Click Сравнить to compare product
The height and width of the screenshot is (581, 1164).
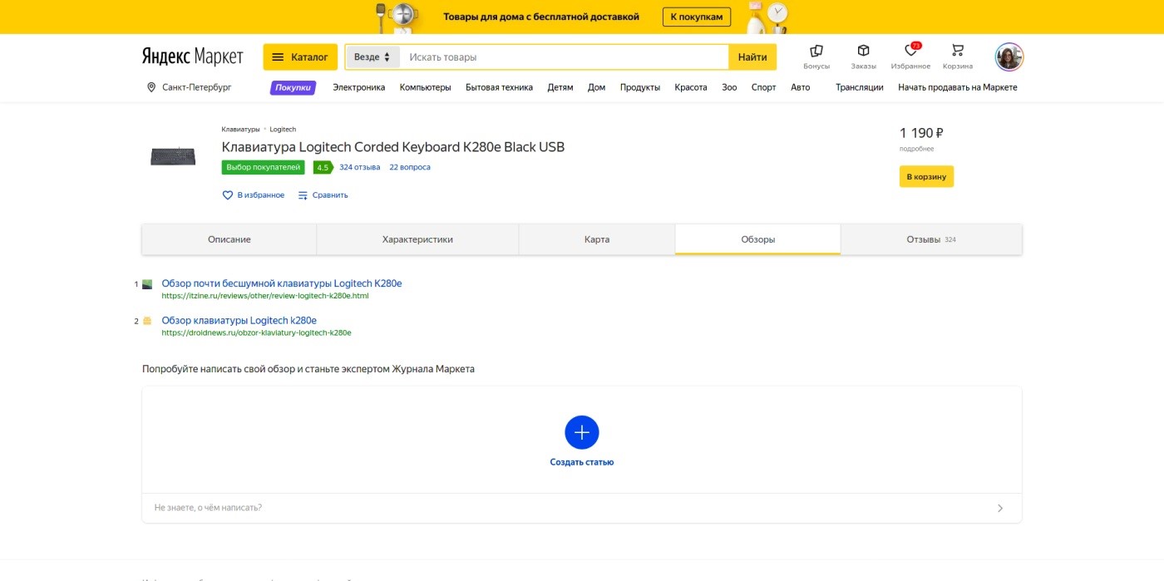click(x=323, y=195)
